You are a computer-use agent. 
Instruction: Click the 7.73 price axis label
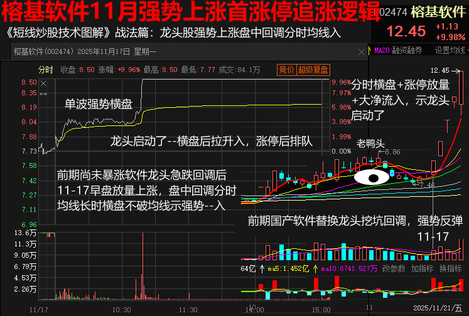click(29, 152)
